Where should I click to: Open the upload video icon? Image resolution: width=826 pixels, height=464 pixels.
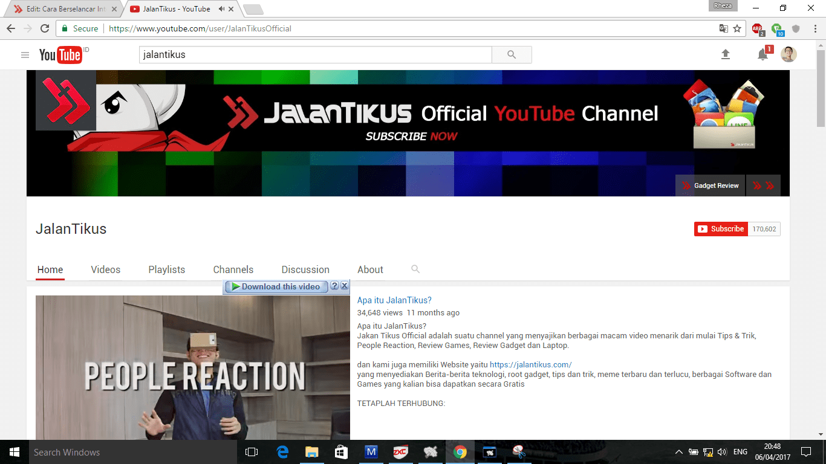(x=726, y=55)
